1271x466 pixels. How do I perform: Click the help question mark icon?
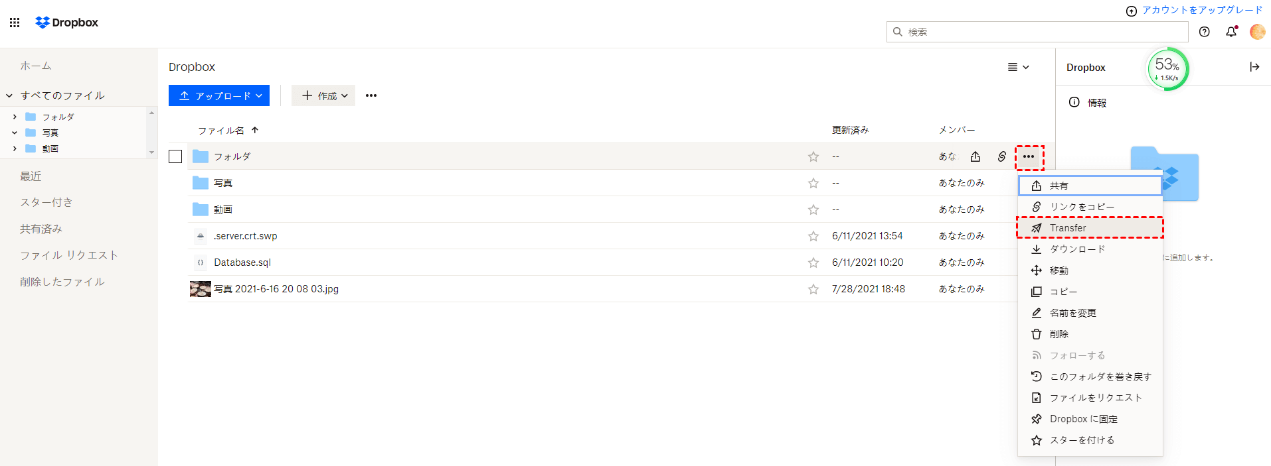1204,32
